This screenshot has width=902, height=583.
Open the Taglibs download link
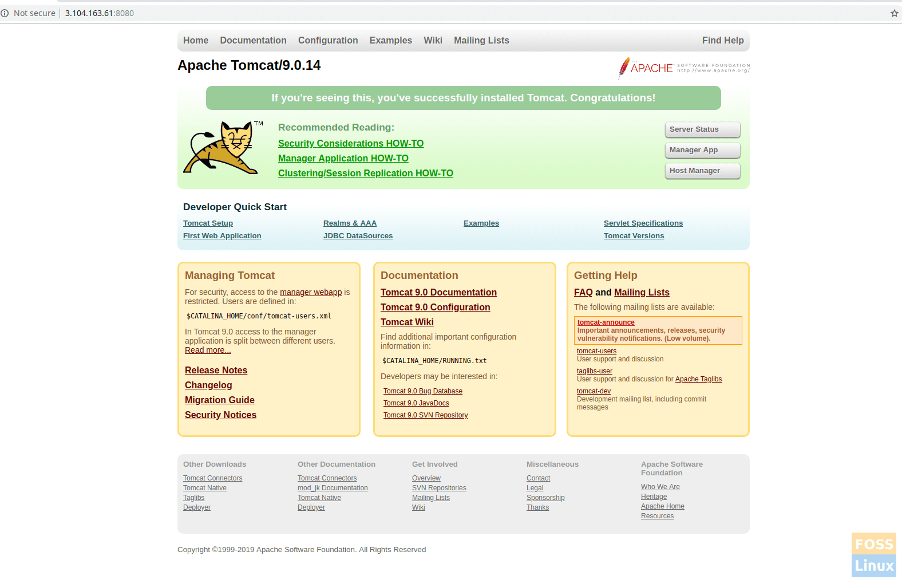(x=193, y=498)
